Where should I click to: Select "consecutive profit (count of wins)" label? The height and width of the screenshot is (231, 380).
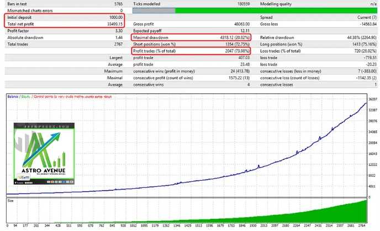pyautogui.click(x=163, y=78)
